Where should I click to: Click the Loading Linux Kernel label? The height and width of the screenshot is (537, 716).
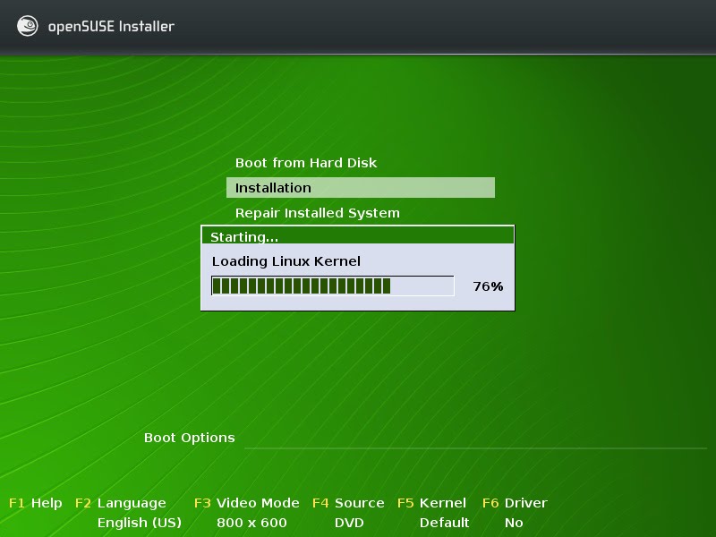286,261
